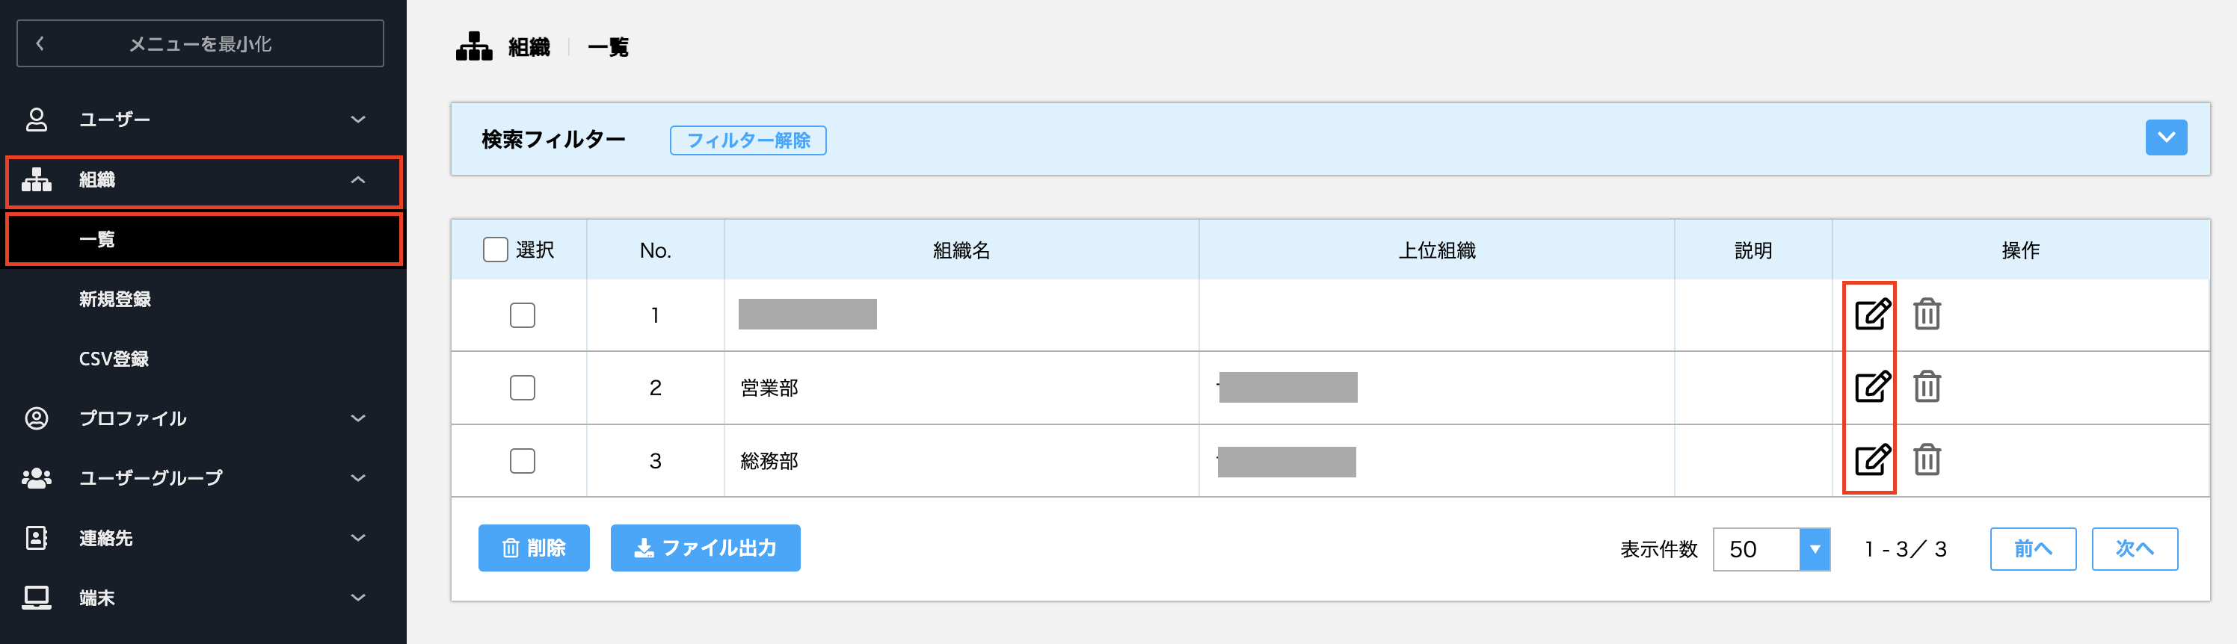Expand the 連絡先 menu chevron

(358, 538)
